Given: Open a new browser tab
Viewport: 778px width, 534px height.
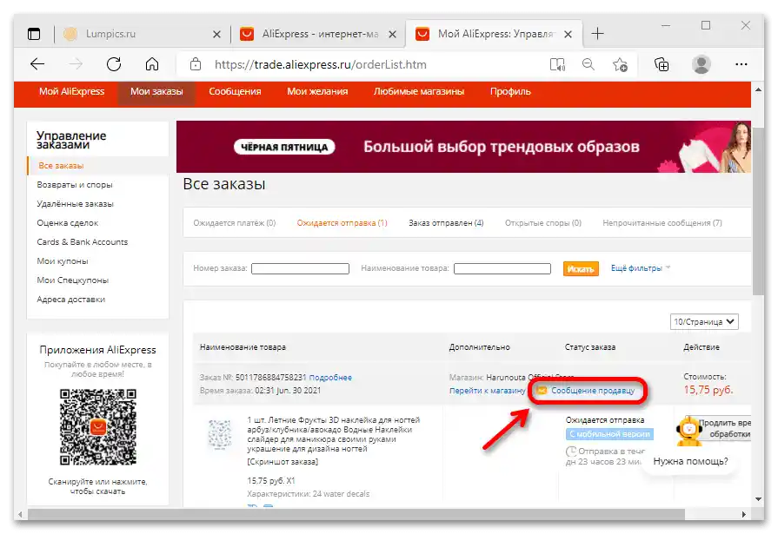Looking at the screenshot, I should click(x=597, y=34).
